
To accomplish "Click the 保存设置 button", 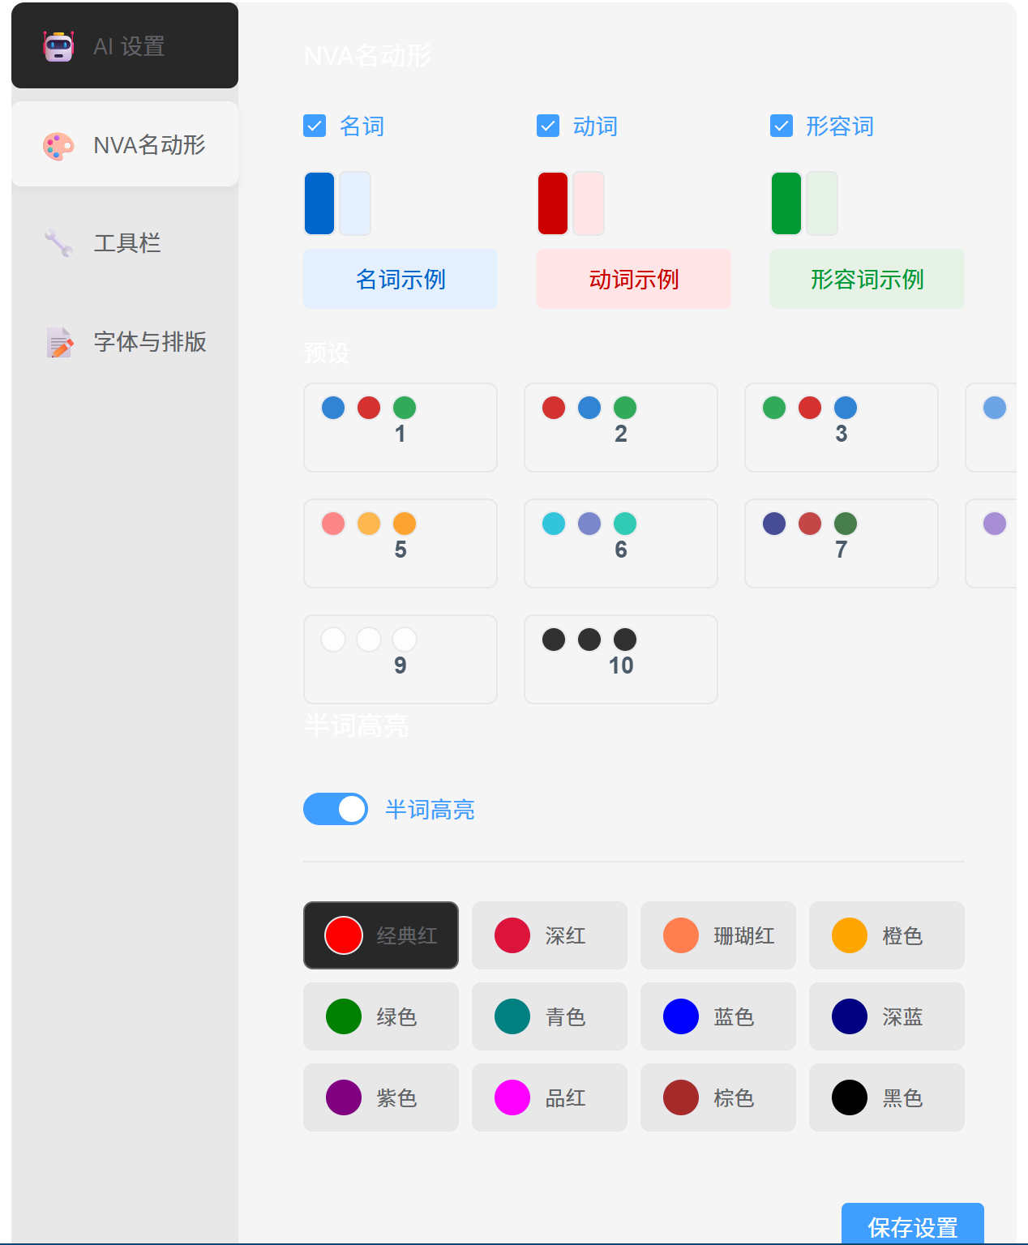I will 913,1226.
